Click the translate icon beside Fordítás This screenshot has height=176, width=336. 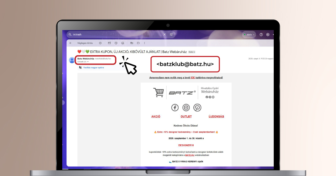[80, 68]
